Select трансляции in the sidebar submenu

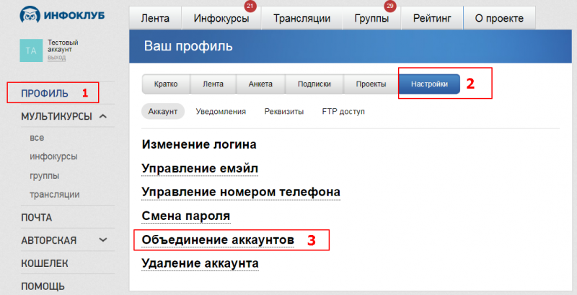pos(55,195)
